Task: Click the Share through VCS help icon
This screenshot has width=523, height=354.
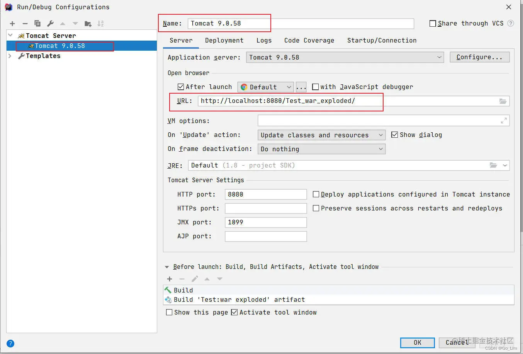Action: pos(511,23)
